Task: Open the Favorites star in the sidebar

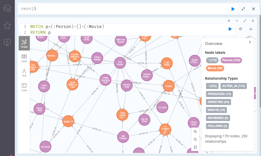Action: (x=7, y=25)
